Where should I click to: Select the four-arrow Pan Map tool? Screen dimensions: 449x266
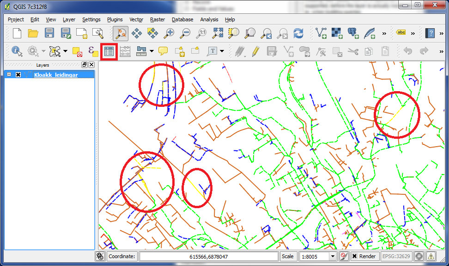tap(137, 33)
